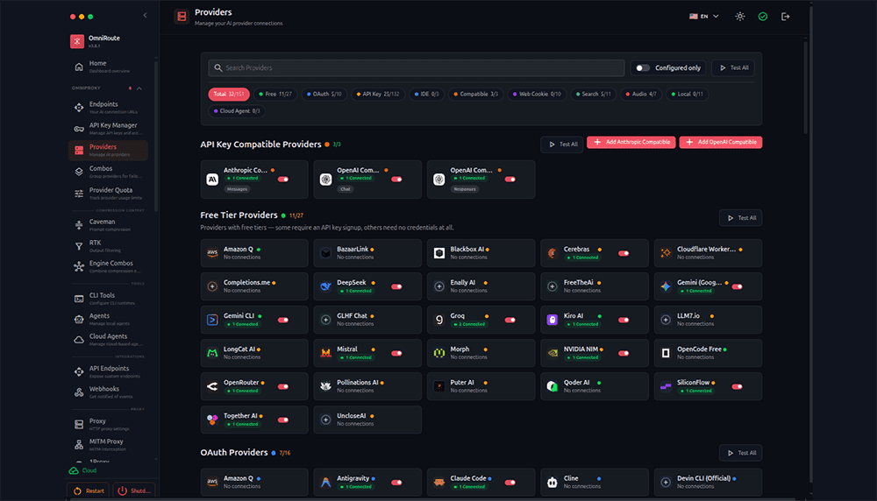
Task: Toggle the Groq provider switch
Action: click(510, 320)
